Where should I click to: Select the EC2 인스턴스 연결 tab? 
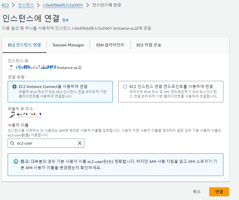pyautogui.click(x=24, y=45)
